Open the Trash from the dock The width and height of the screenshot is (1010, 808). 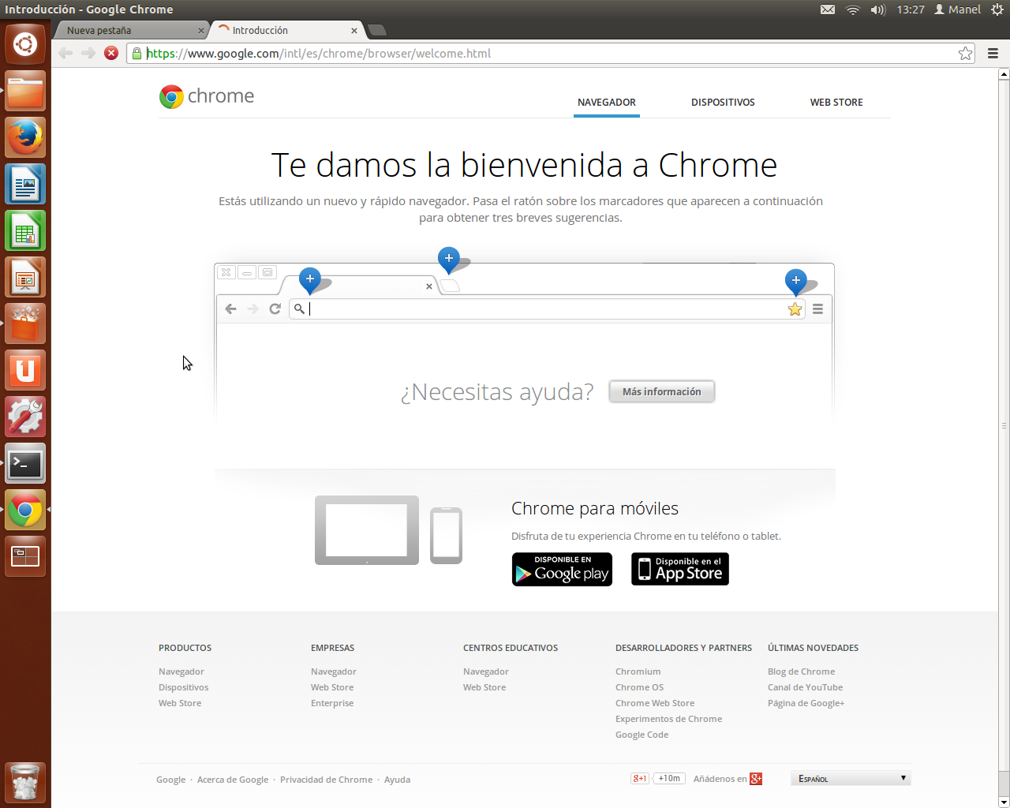point(24,782)
